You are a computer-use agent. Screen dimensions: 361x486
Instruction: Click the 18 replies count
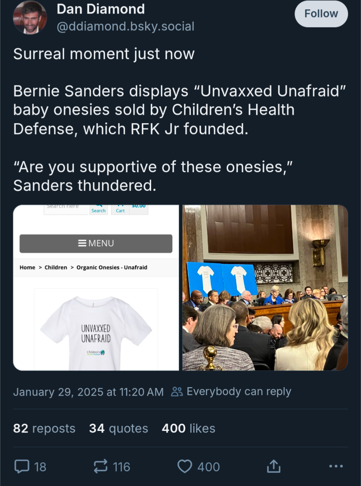40,467
